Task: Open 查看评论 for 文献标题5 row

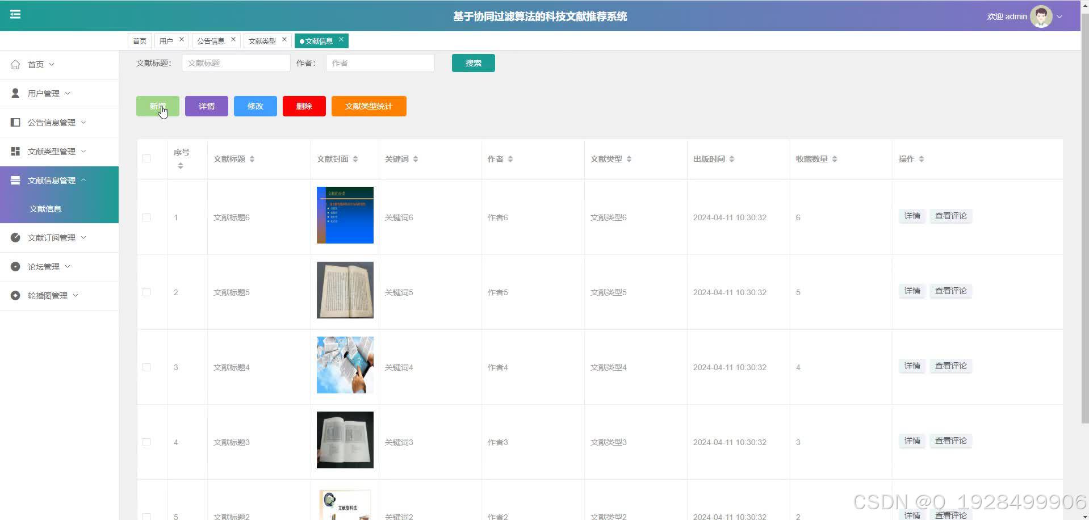Action: (x=951, y=291)
